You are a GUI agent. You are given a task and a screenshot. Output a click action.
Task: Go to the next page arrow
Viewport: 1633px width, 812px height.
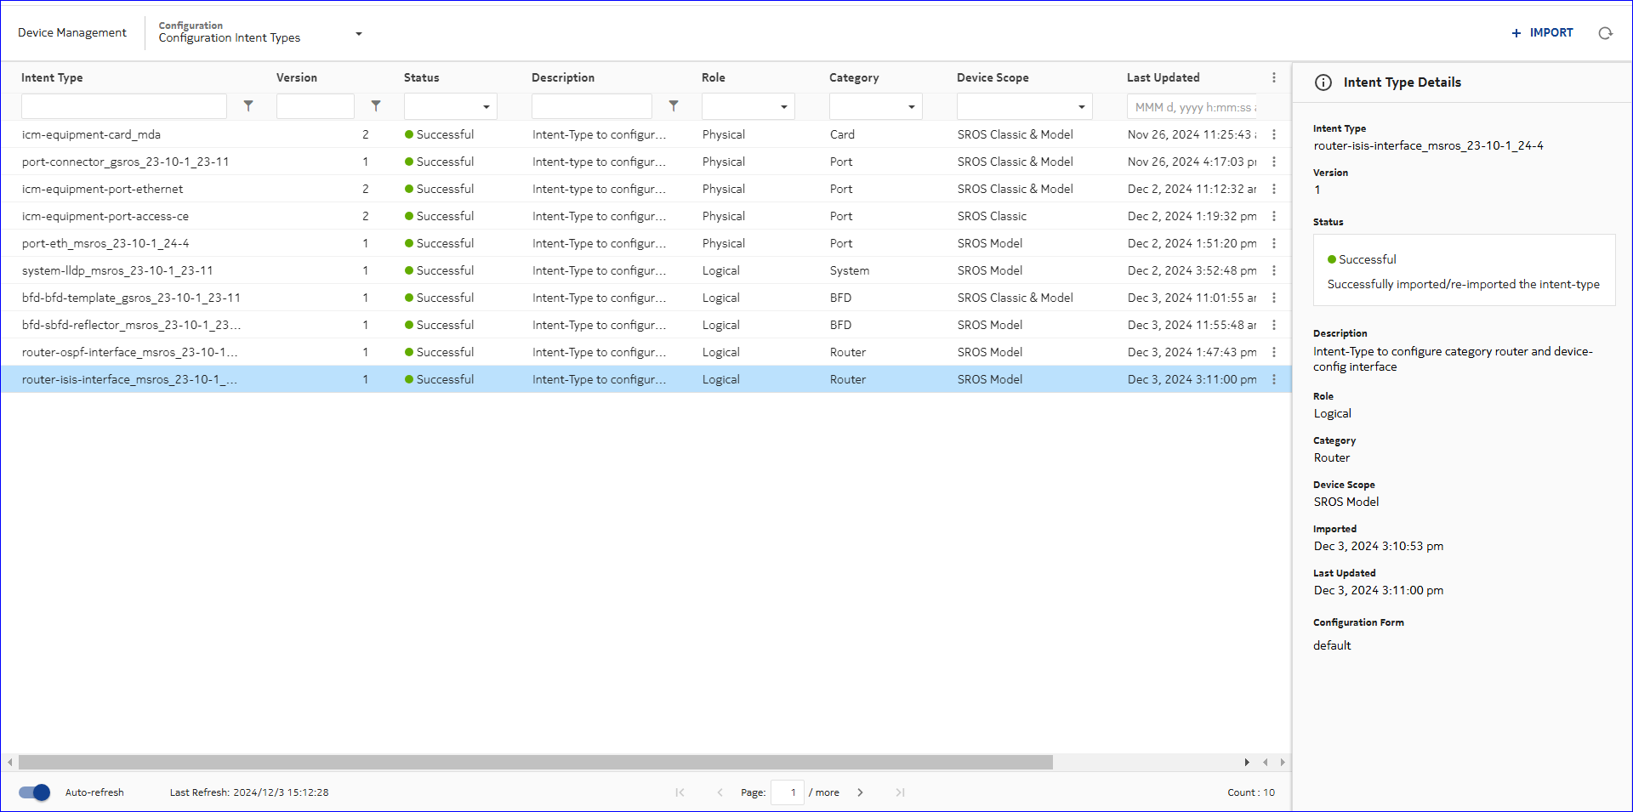(x=860, y=792)
